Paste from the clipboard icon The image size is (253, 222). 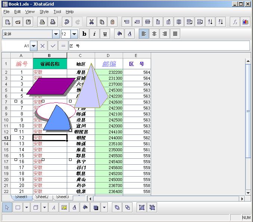tap(112, 22)
